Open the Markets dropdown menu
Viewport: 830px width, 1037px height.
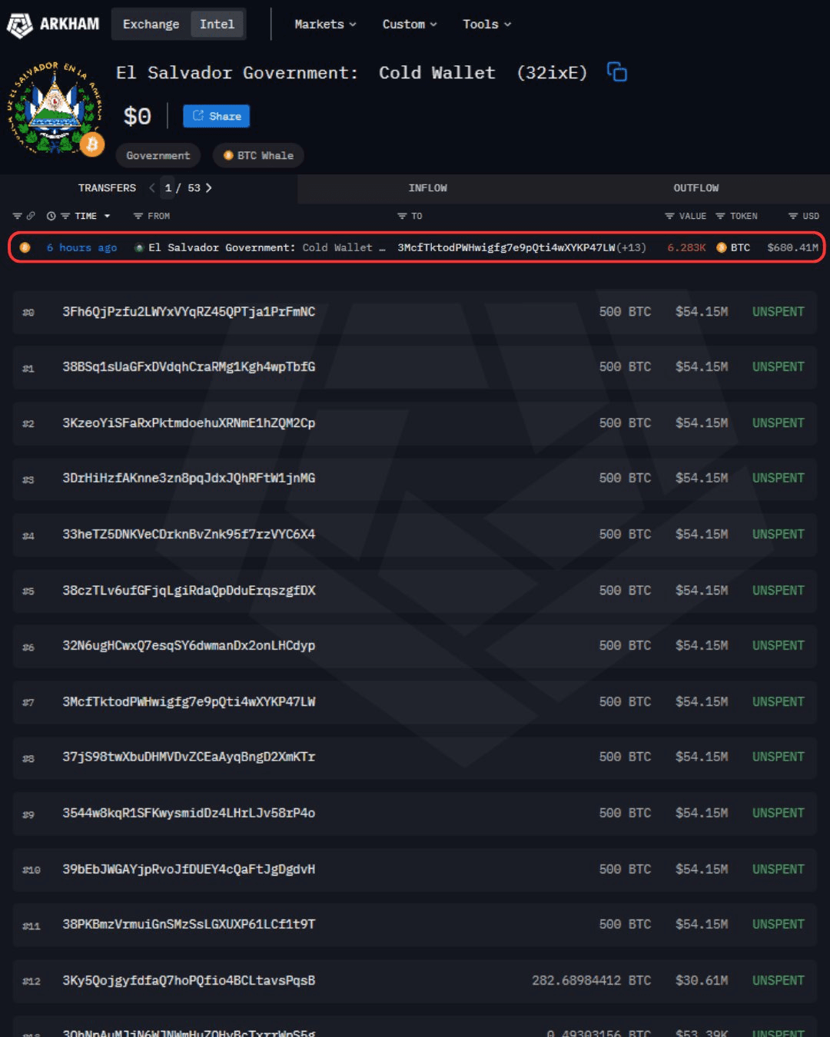click(x=325, y=24)
